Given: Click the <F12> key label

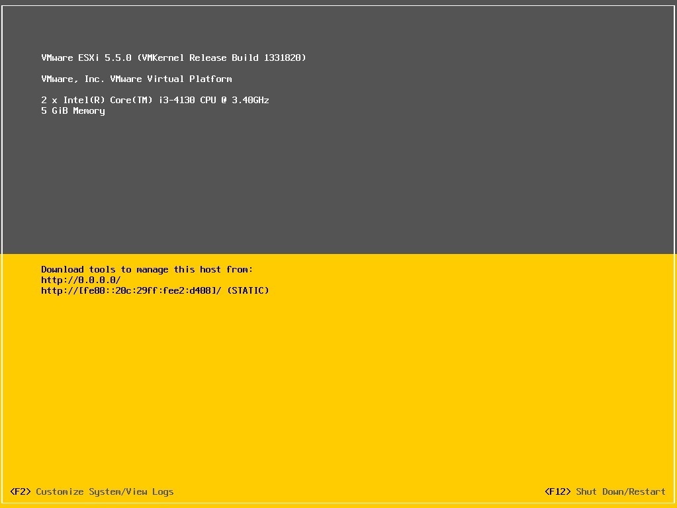Looking at the screenshot, I should [558, 491].
